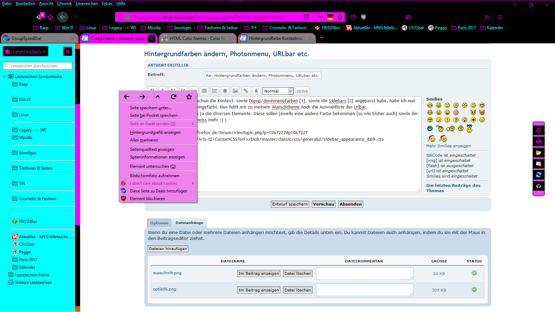The height and width of the screenshot is (312, 555).
Task: Open the reader view icon in the URL bar
Action: [x=306, y=17]
